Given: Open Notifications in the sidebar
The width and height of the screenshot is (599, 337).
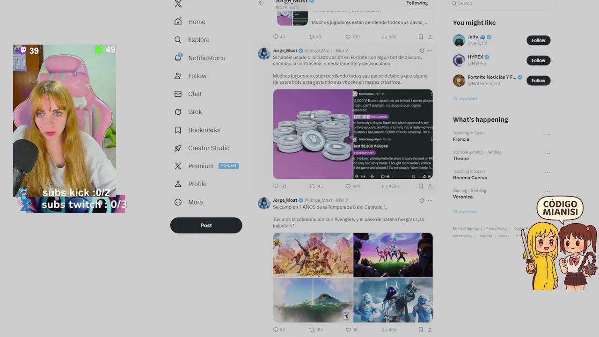Looking at the screenshot, I should pos(200,58).
